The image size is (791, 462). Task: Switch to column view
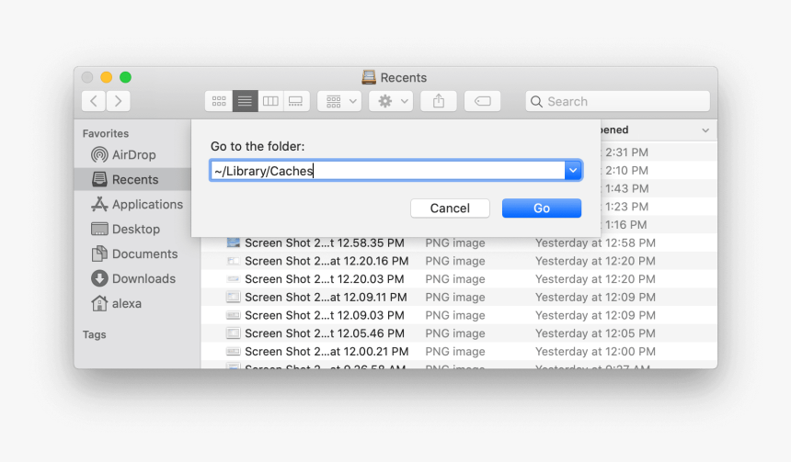point(270,101)
